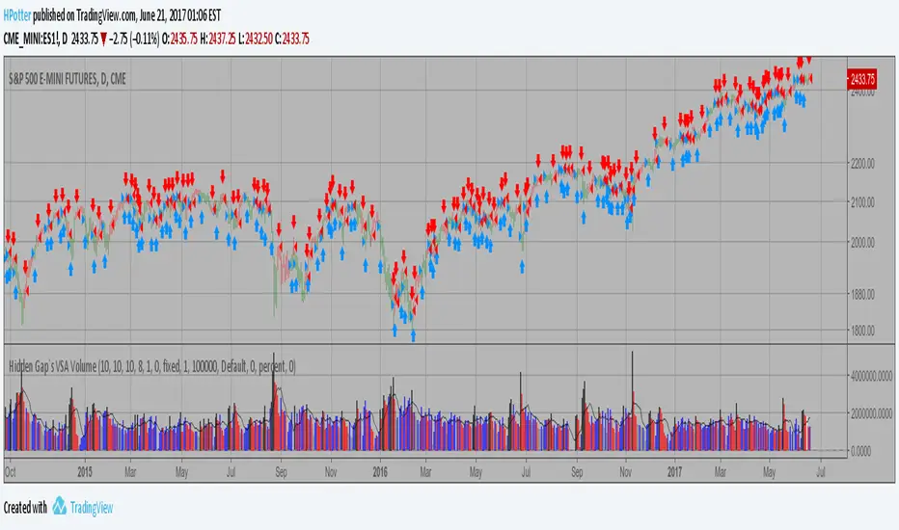Click the open value O:2435.75
The height and width of the screenshot is (530, 899).
tap(180, 39)
